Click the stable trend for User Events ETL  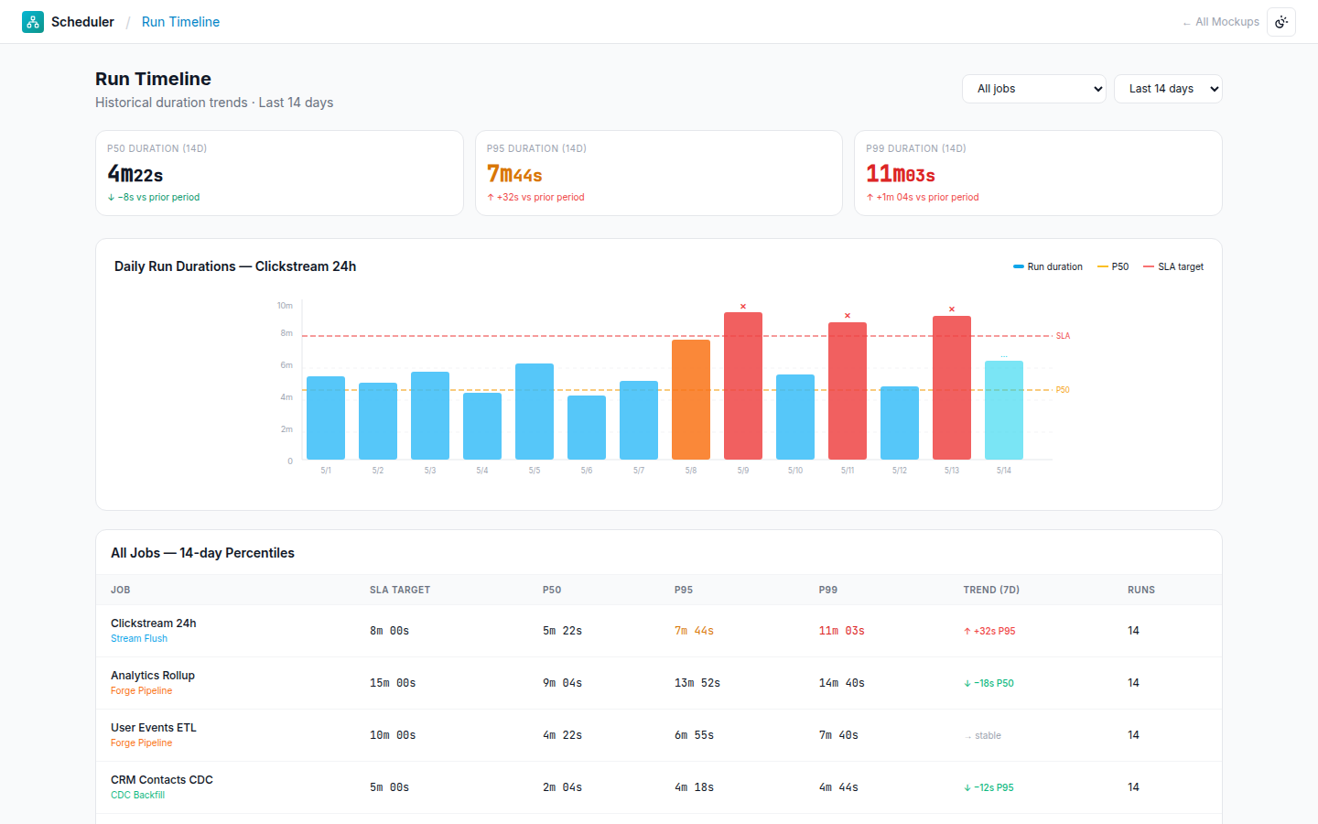click(982, 735)
